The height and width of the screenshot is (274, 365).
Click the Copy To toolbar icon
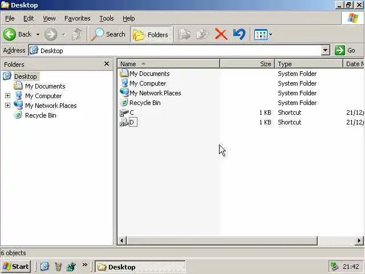coord(202,34)
